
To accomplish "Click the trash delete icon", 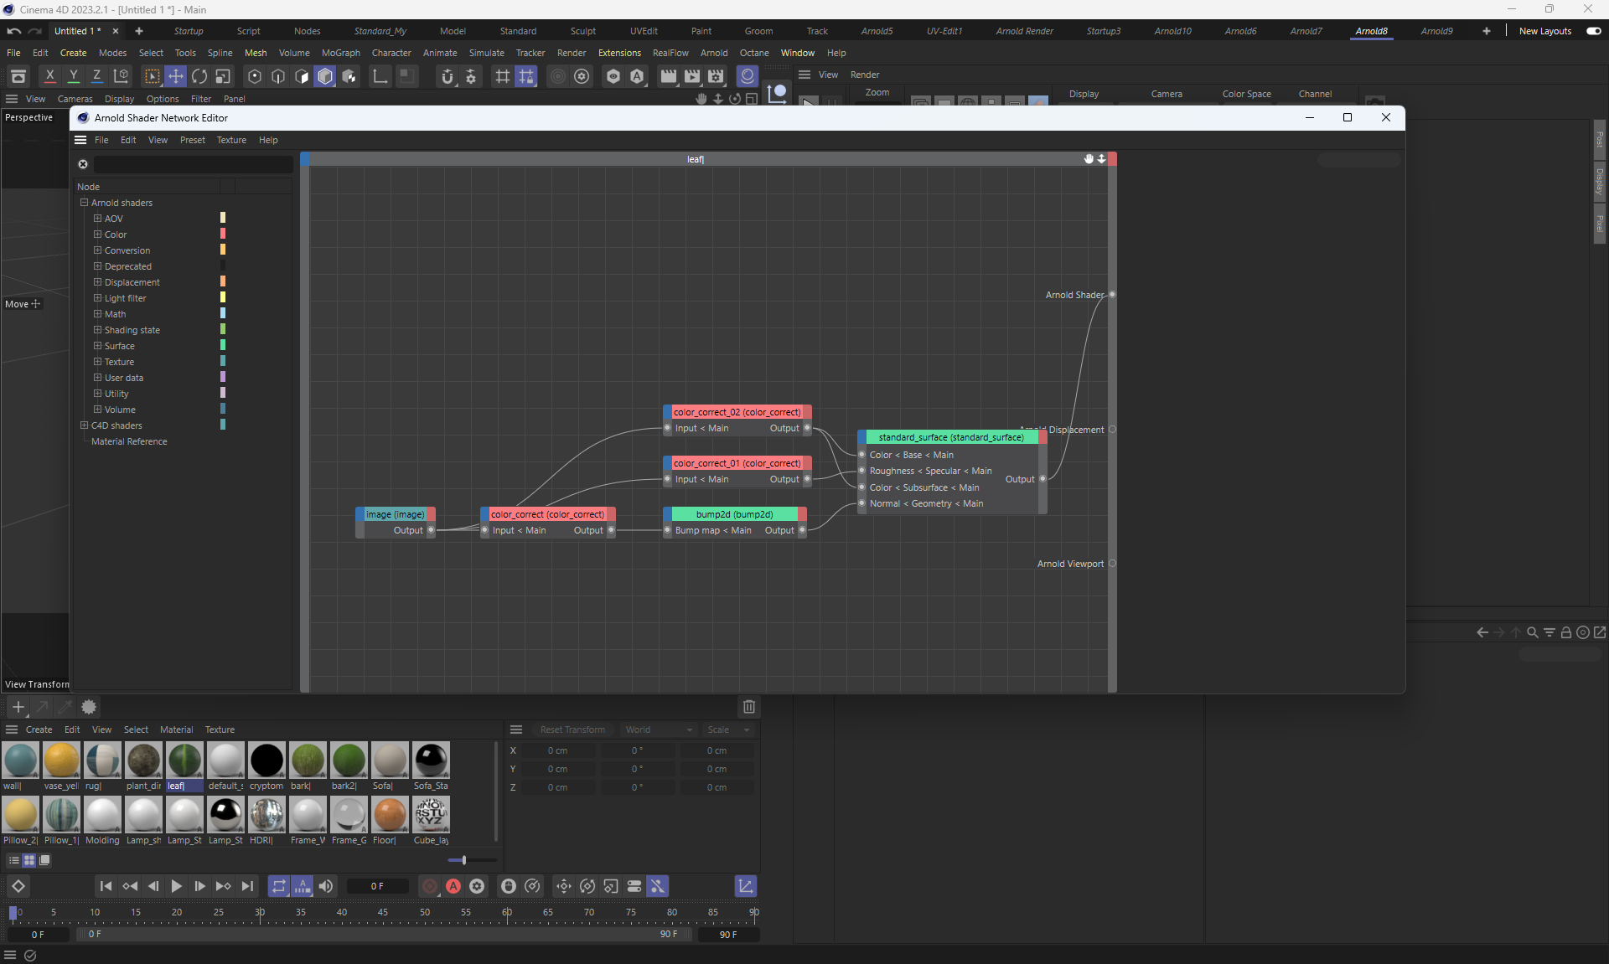I will pyautogui.click(x=749, y=707).
